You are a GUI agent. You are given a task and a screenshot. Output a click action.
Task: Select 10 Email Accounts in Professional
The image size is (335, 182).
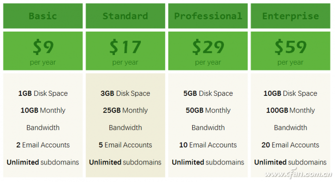pyautogui.click(x=208, y=145)
